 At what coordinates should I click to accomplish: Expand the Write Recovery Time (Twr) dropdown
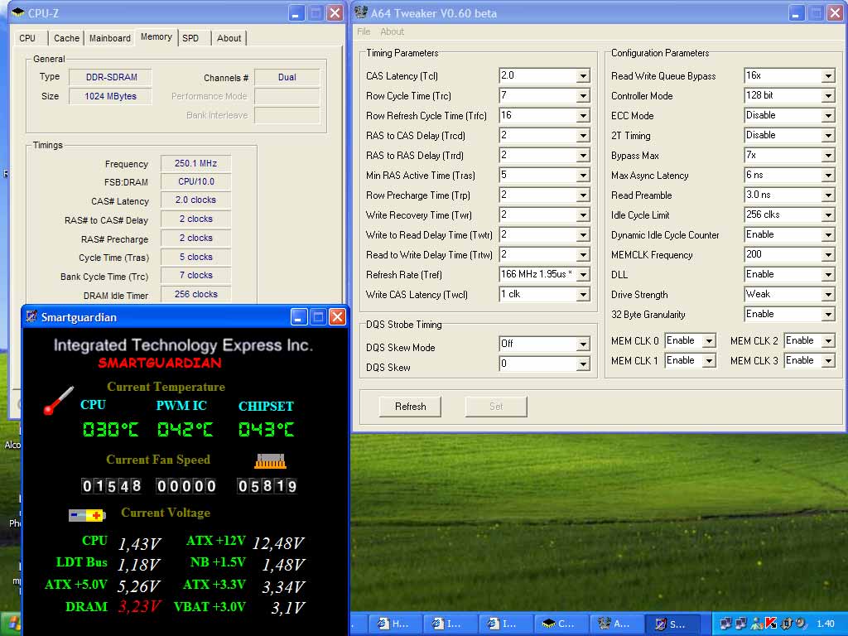[x=583, y=215]
